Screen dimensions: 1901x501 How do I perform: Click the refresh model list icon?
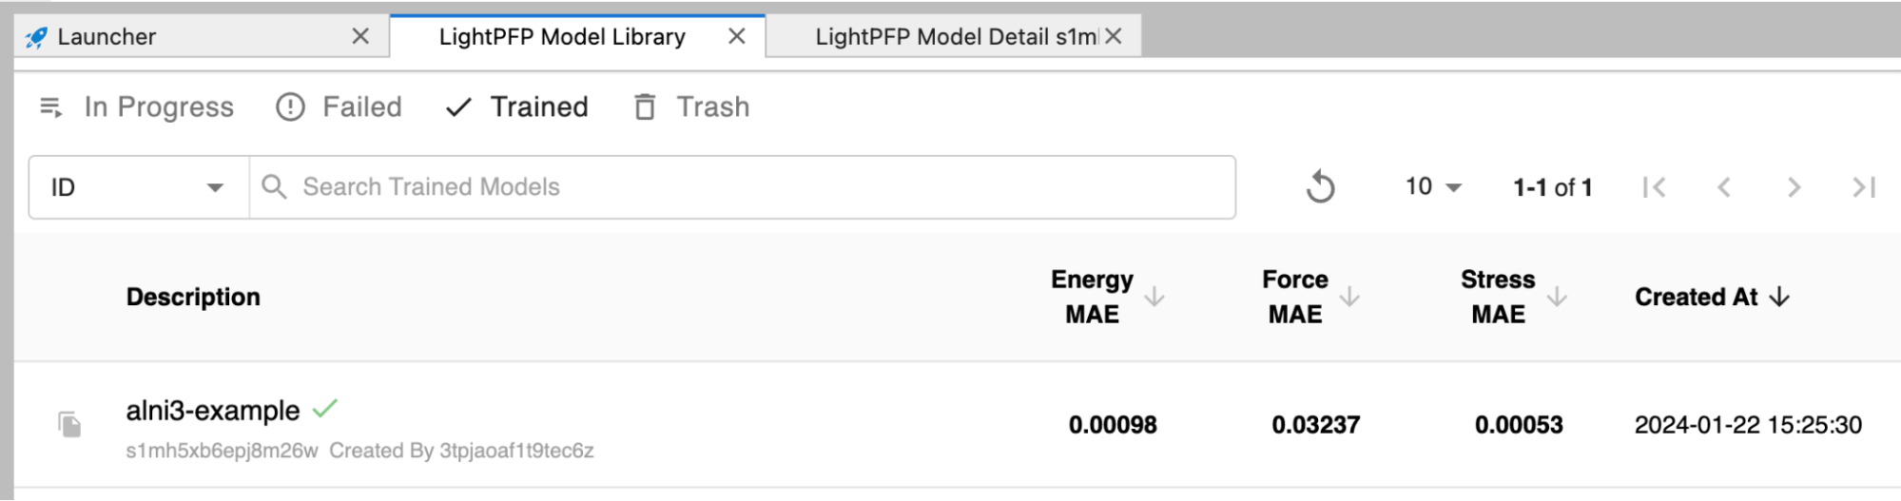click(x=1320, y=187)
